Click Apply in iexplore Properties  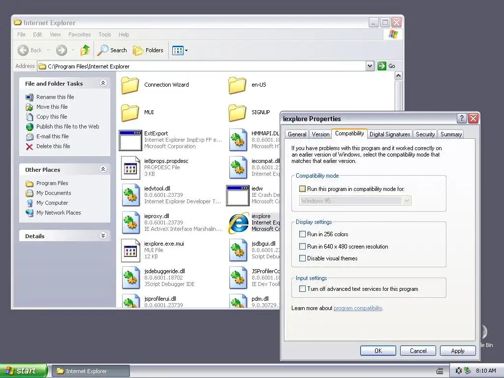tap(458, 350)
